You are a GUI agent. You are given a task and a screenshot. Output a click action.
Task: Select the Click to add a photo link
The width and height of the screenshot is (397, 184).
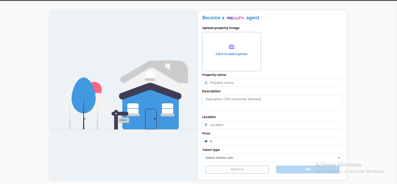click(x=232, y=54)
